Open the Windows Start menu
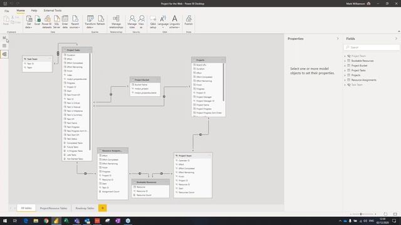The image size is (401, 225). point(5,221)
